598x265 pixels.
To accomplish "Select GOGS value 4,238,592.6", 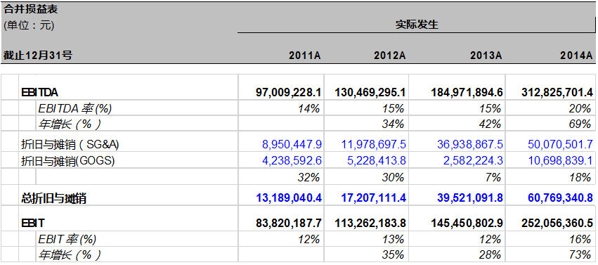I will [x=292, y=161].
